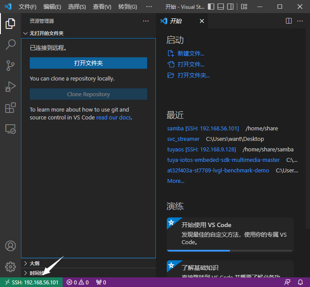The image size is (310, 287).
Task: Close the 开始 tab
Action: coord(202,21)
